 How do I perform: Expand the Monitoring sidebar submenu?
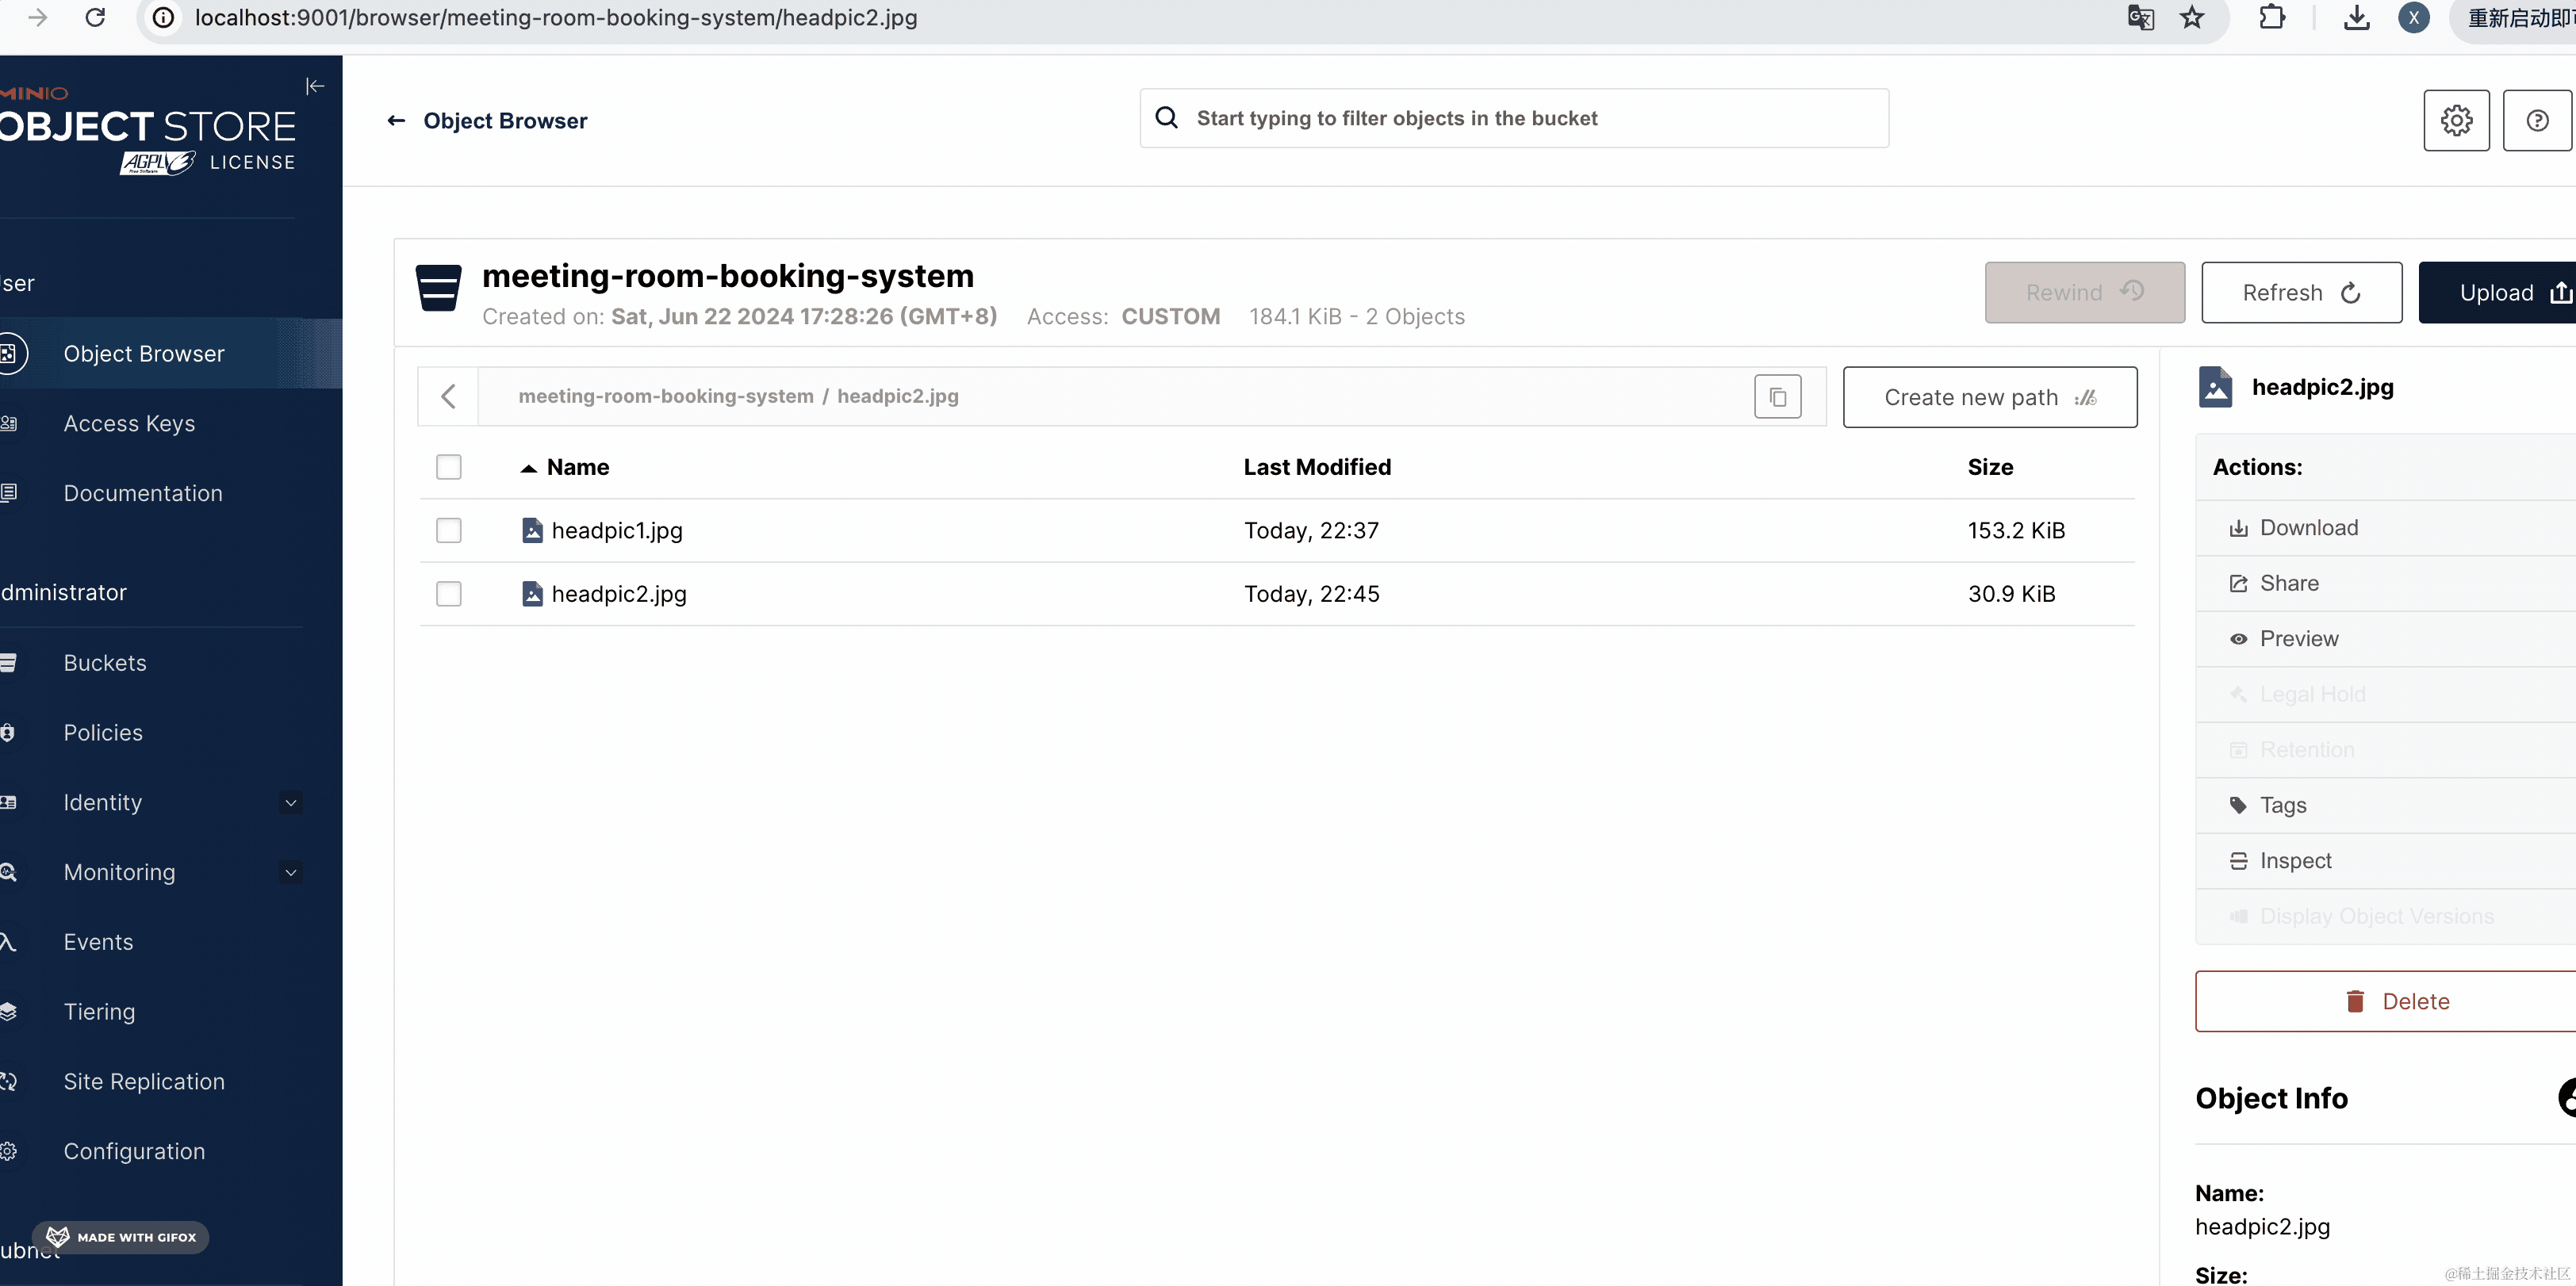tap(290, 872)
